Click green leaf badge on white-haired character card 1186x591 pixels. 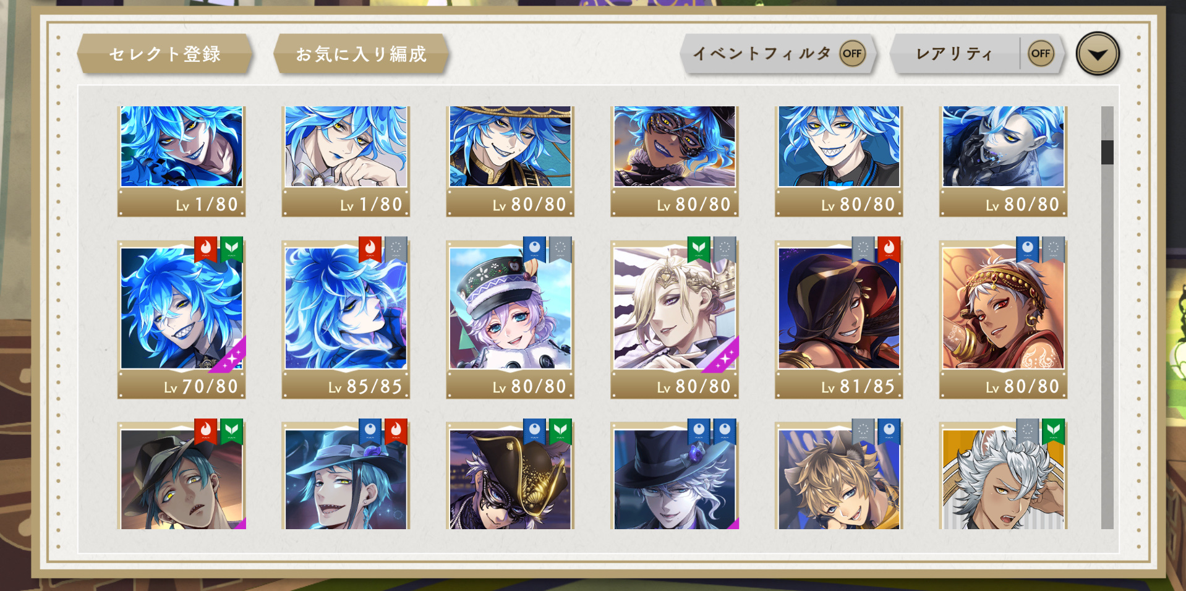[1053, 432]
